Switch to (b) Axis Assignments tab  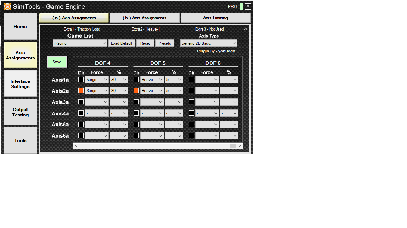pyautogui.click(x=144, y=18)
